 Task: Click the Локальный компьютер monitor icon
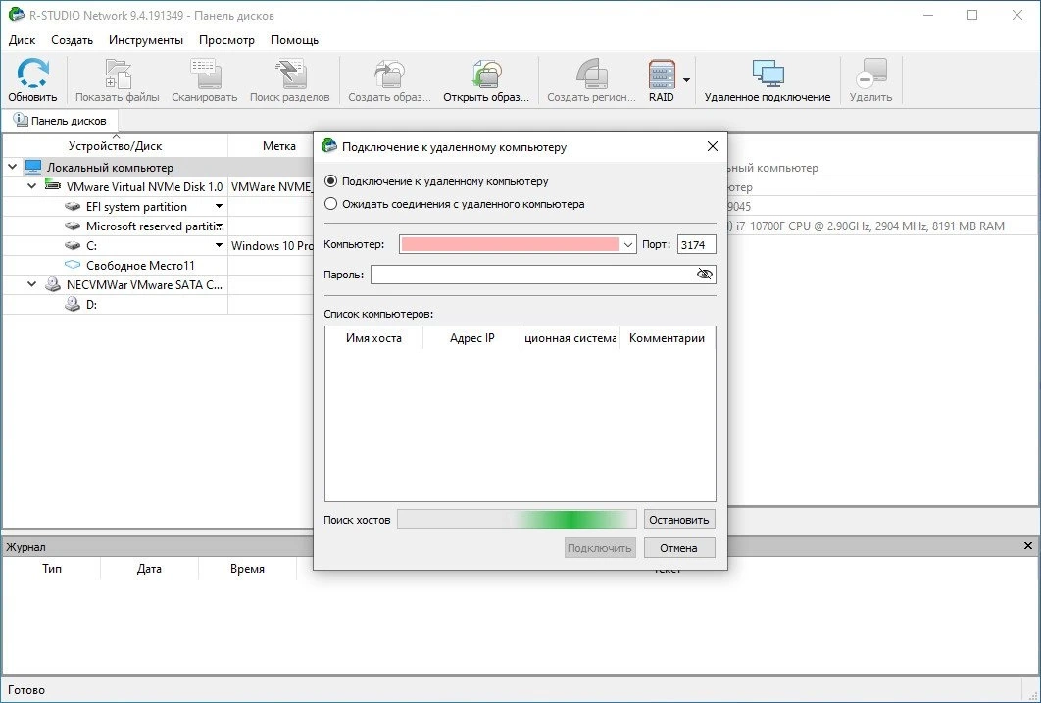[x=32, y=168]
